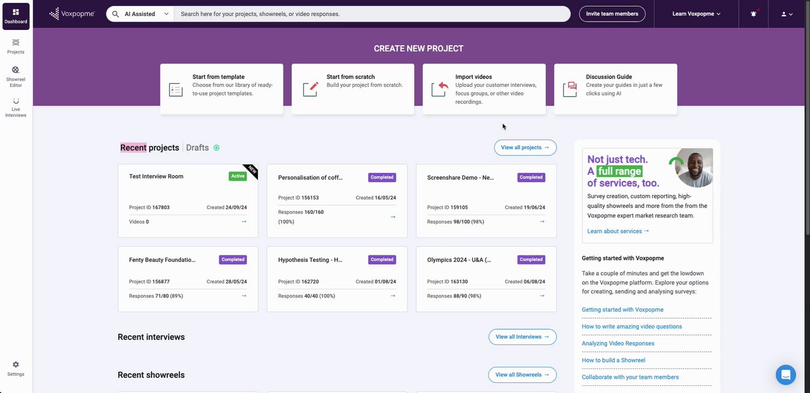Image resolution: width=810 pixels, height=393 pixels.
Task: Open Collaborate with your team members link
Action: pyautogui.click(x=630, y=377)
